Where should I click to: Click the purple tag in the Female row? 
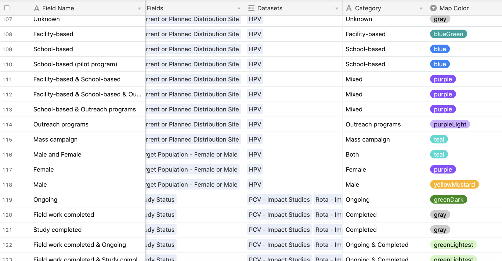click(443, 169)
